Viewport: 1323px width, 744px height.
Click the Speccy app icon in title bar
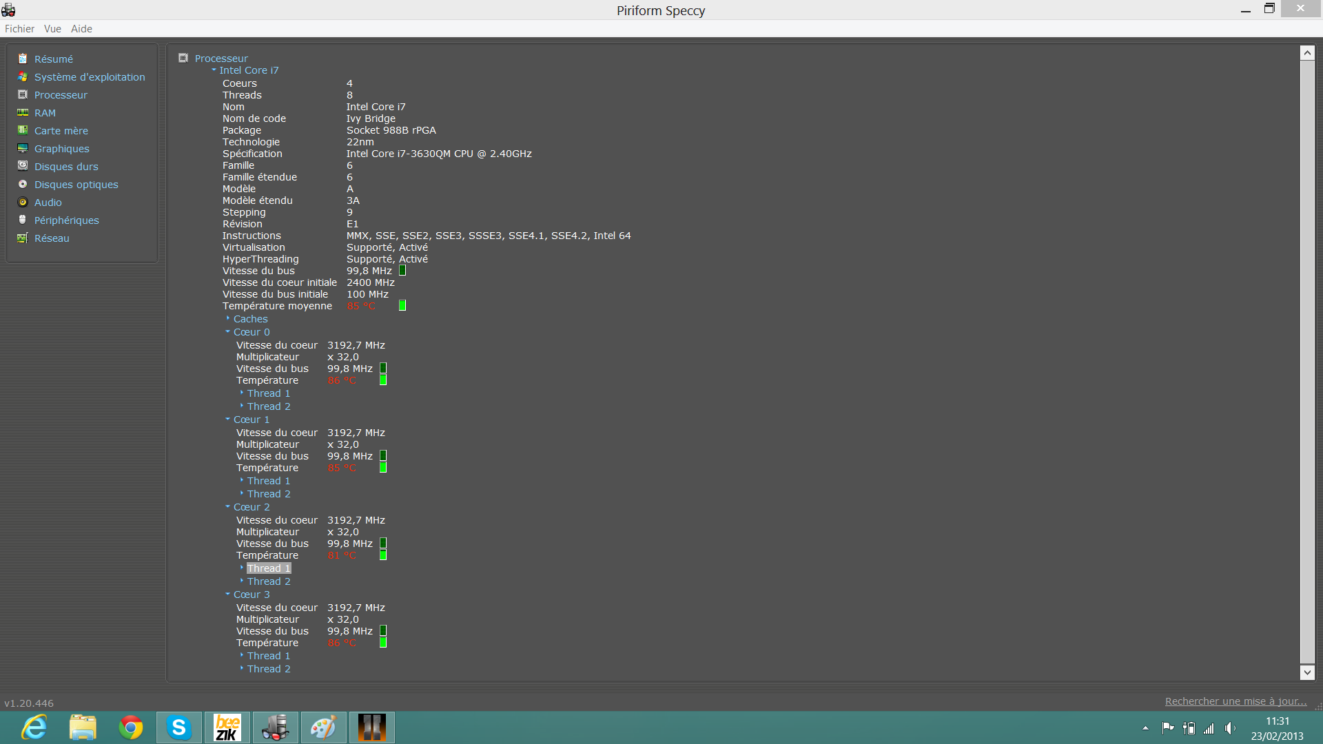click(8, 10)
